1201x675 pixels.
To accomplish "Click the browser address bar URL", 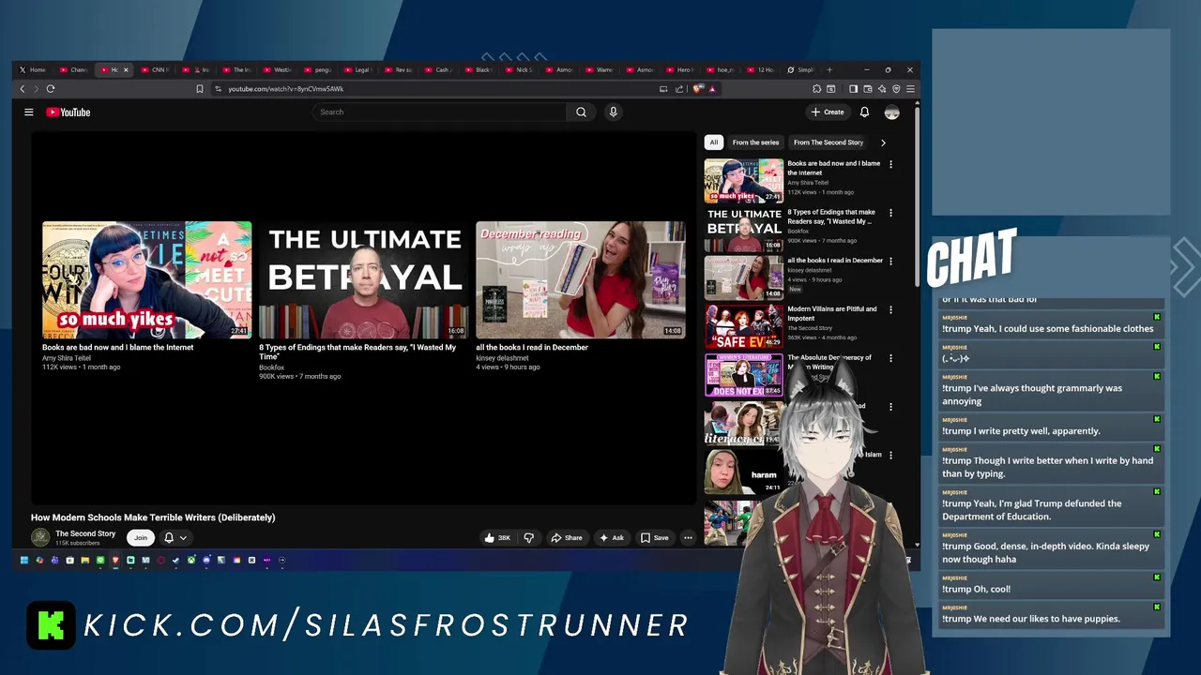I will [286, 89].
